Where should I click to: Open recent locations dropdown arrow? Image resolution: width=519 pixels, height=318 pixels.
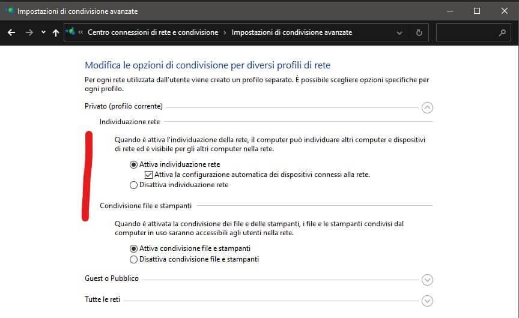click(x=43, y=32)
